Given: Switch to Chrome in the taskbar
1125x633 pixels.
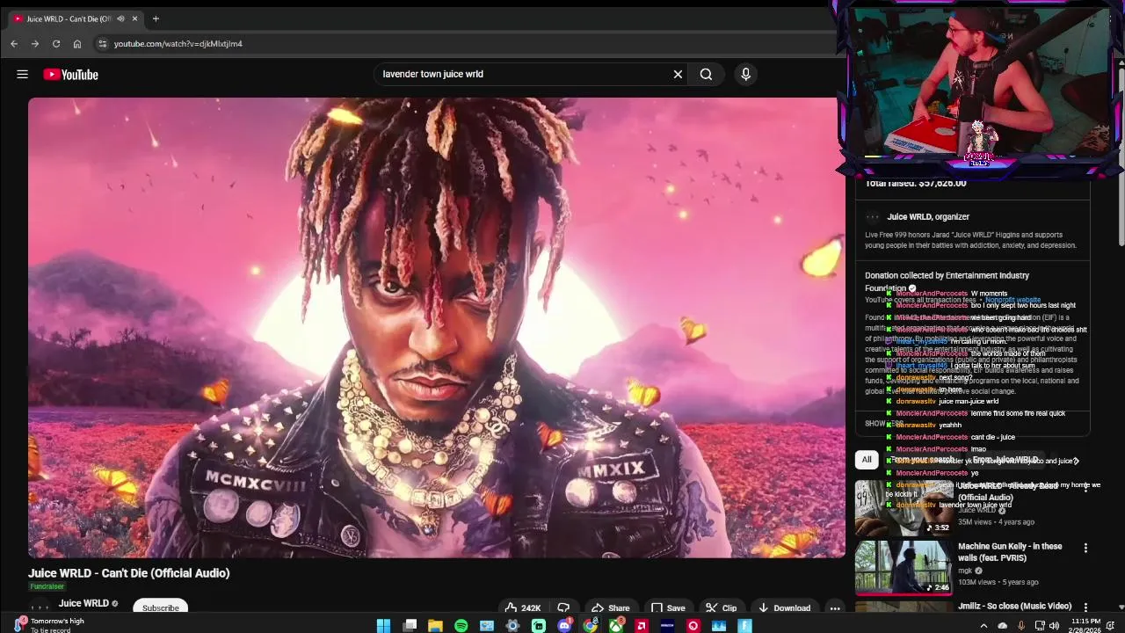Looking at the screenshot, I should pos(590,626).
